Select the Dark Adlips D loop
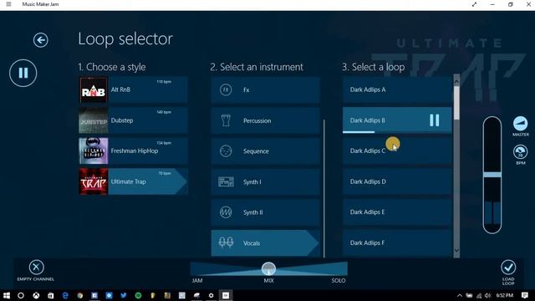Viewport: 535px width, 301px height. pyautogui.click(x=397, y=181)
